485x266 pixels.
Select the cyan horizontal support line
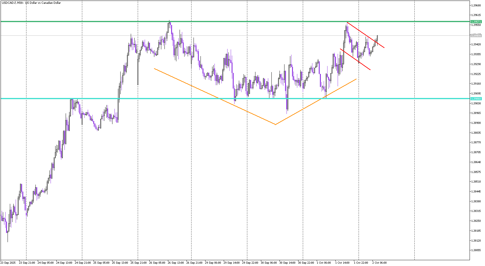click(x=174, y=99)
